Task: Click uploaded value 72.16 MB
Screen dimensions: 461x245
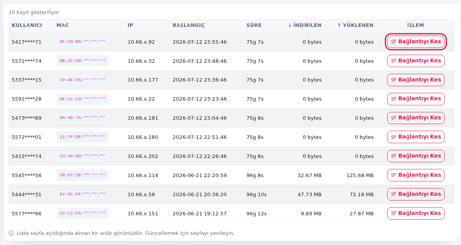Action: pos(362,194)
